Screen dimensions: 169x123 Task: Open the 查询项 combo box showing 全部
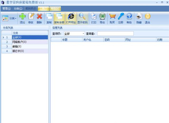click(74, 34)
